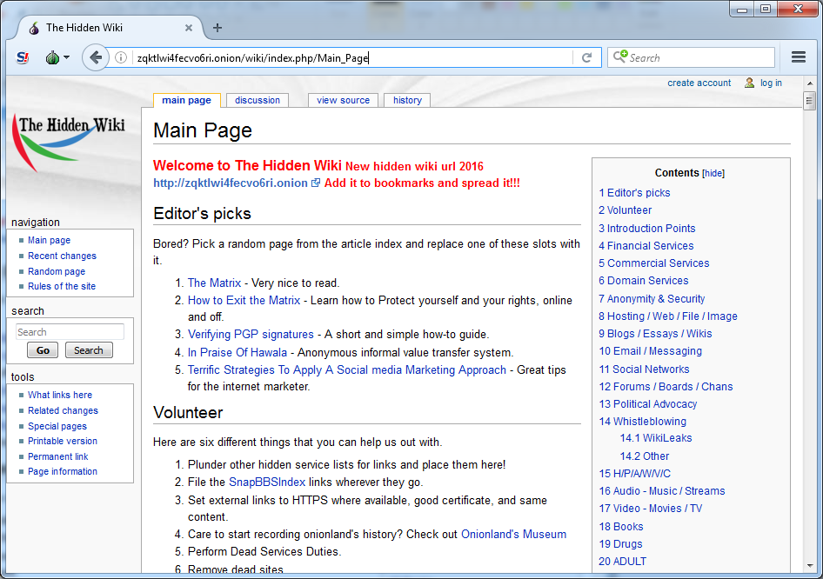Reload the current page
The image size is (823, 579).
coord(587,57)
